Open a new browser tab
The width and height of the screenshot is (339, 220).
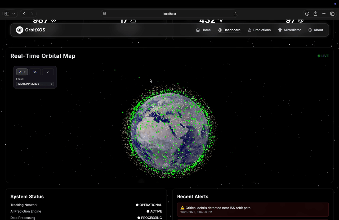pyautogui.click(x=324, y=14)
